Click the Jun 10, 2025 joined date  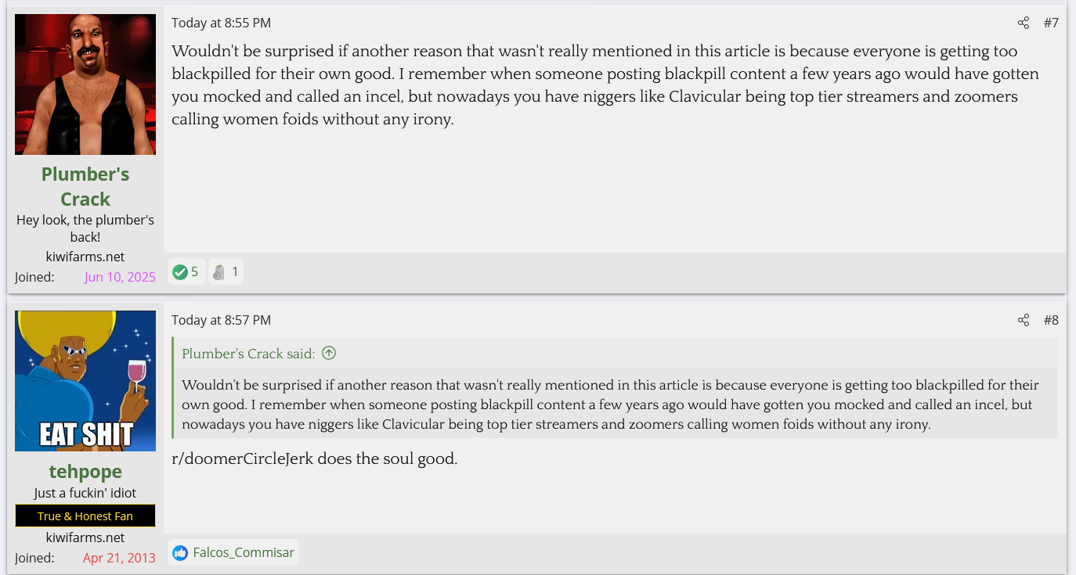(120, 277)
